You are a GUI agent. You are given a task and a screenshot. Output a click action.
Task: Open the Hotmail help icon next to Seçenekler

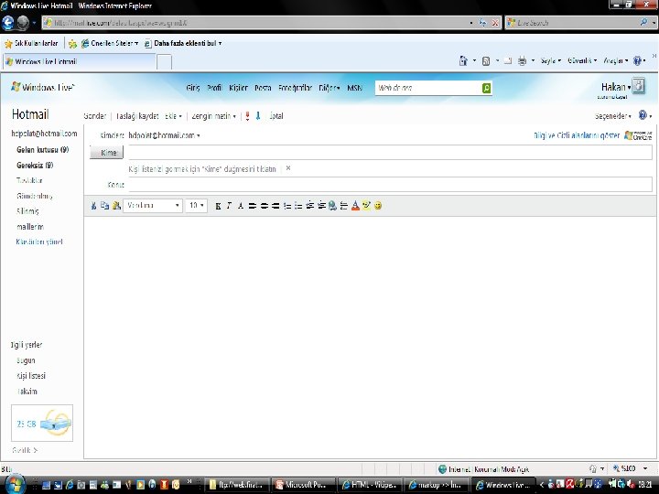(x=643, y=115)
